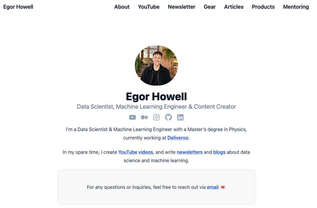The image size is (317, 208).
Task: Select the GitHub icon
Action: click(168, 117)
